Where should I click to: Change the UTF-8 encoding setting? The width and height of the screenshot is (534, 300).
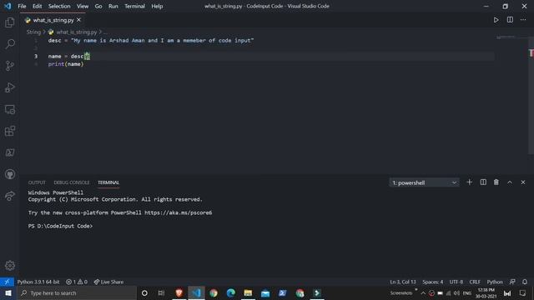tap(456, 282)
